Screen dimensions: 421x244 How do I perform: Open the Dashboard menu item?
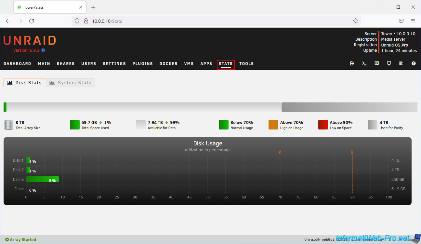17,64
